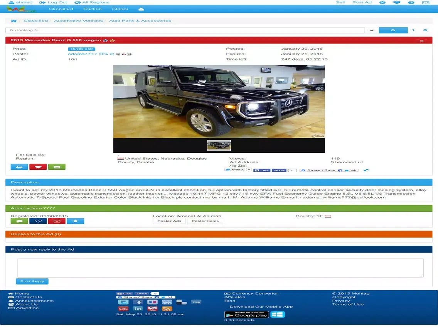Screen dimensions: 438x328
Task: Go to home via breadcrumb house icon
Action: pos(13,21)
